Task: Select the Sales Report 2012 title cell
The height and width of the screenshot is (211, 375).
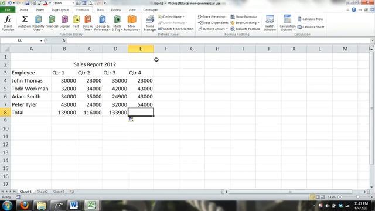Action: tap(95, 64)
